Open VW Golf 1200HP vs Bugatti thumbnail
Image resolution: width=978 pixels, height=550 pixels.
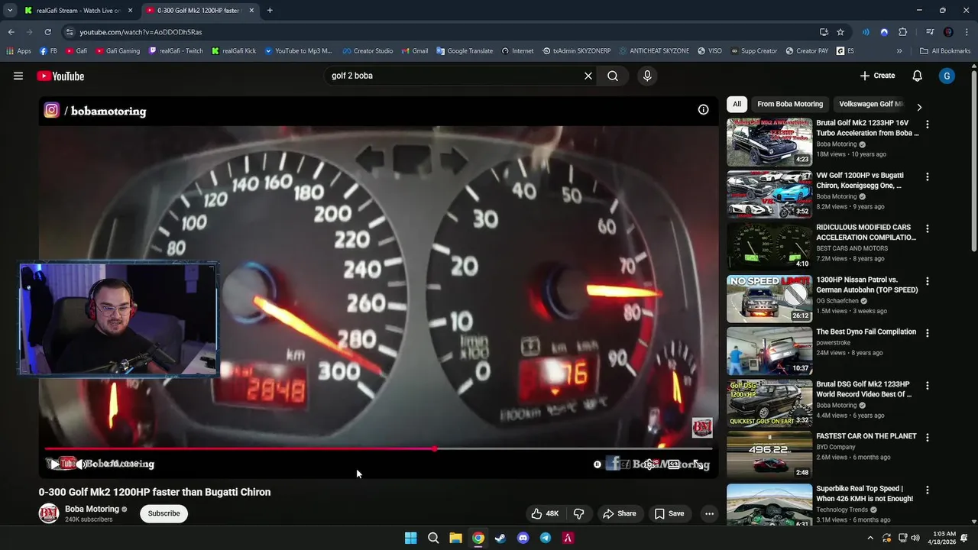pyautogui.click(x=769, y=194)
